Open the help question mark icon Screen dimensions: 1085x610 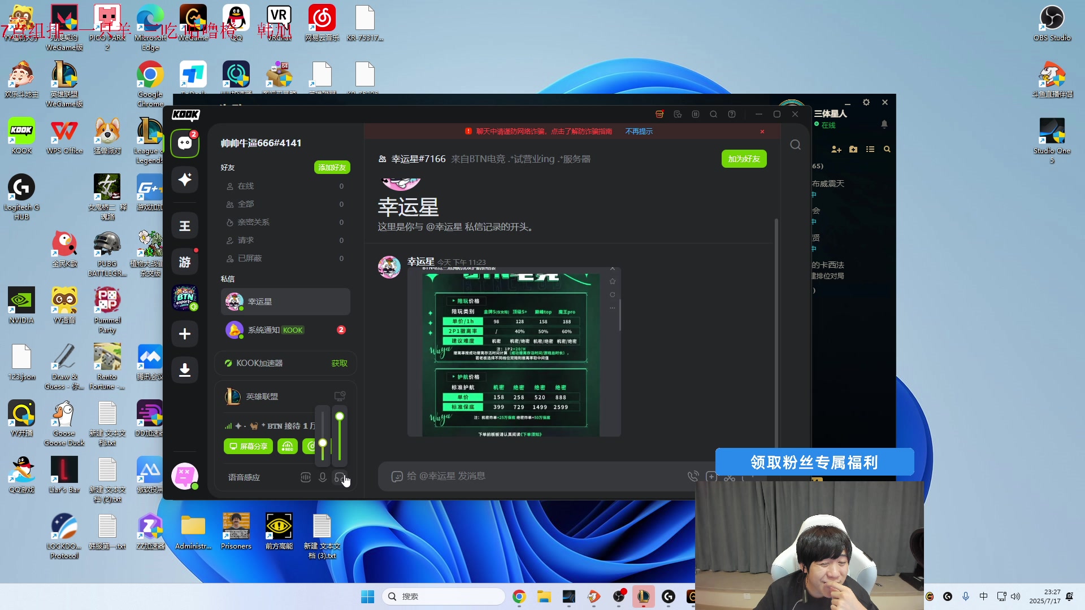732,114
